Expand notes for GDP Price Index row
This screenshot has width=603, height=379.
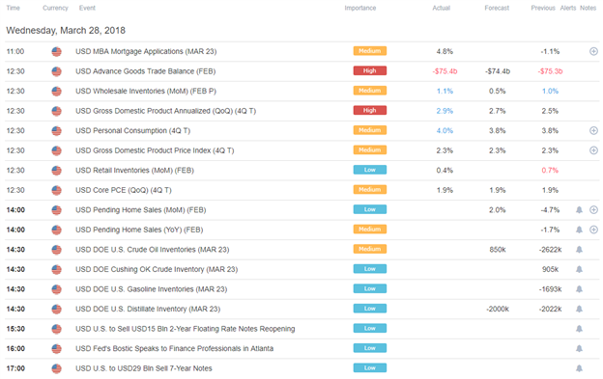click(x=593, y=150)
